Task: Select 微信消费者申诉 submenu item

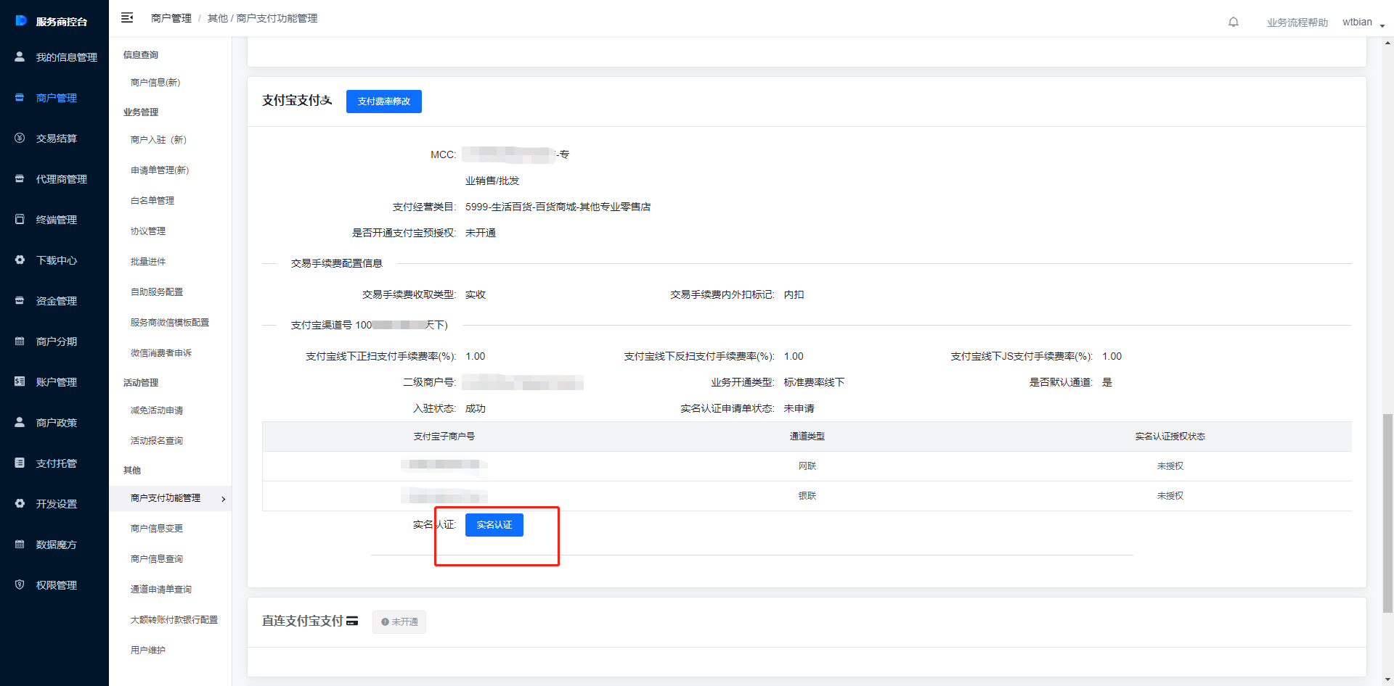Action: point(161,353)
